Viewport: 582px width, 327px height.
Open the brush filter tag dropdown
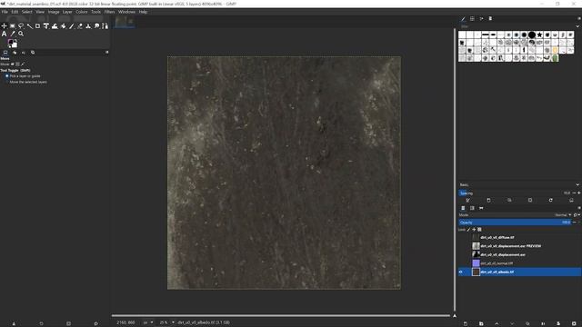(x=577, y=26)
